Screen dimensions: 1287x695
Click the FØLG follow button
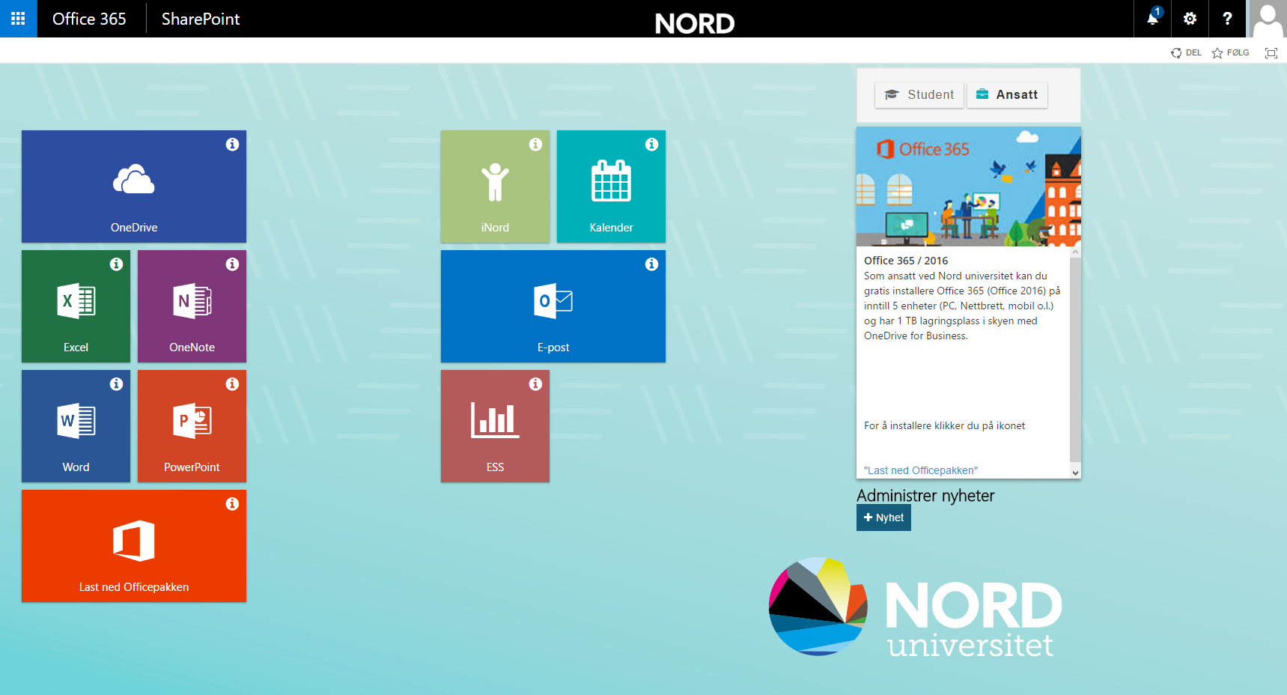1231,52
